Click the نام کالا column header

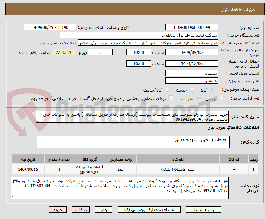pos(178,159)
